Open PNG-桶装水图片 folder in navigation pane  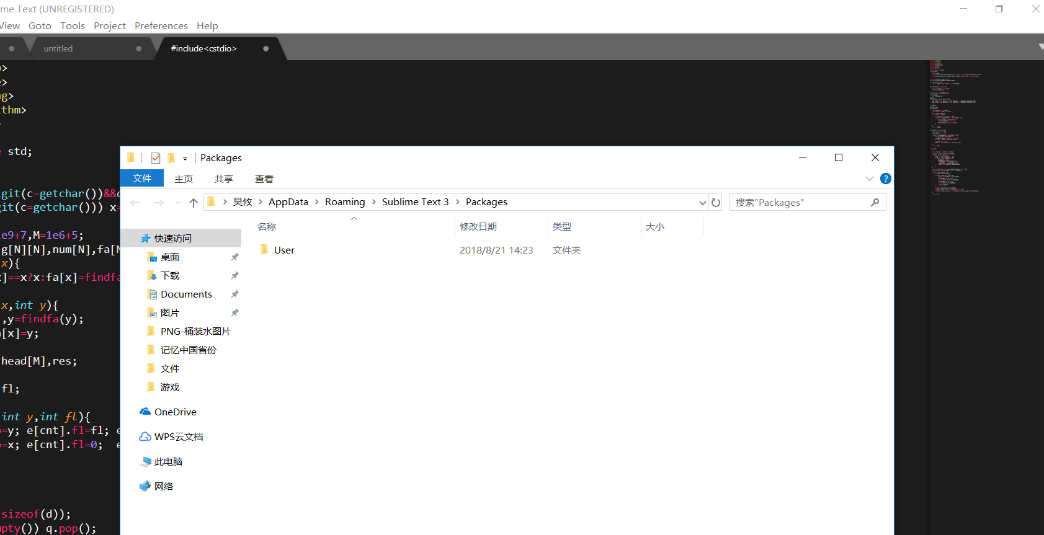click(x=195, y=331)
